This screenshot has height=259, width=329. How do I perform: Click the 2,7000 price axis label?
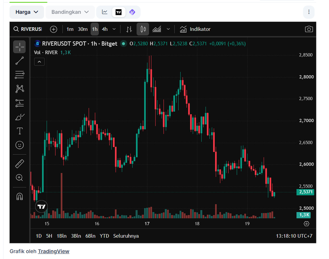coord(306,121)
